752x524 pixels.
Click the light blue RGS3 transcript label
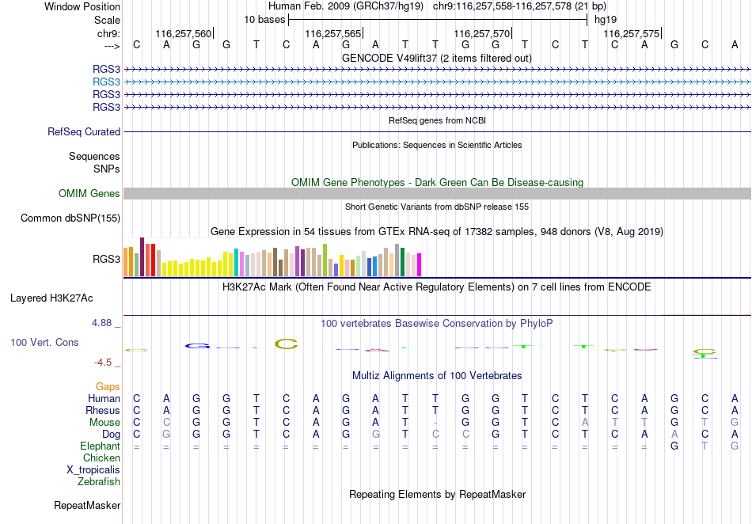(x=106, y=82)
